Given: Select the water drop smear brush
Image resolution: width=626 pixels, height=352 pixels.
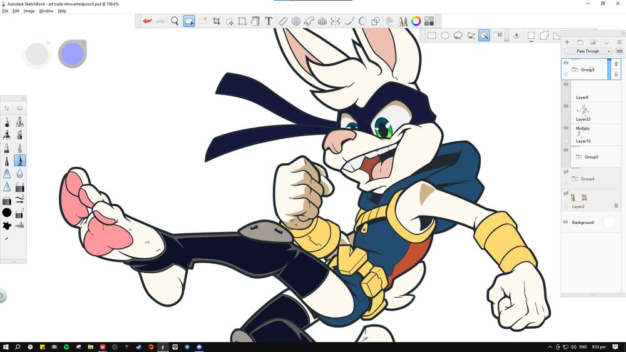Looking at the screenshot, I should pos(19,174).
